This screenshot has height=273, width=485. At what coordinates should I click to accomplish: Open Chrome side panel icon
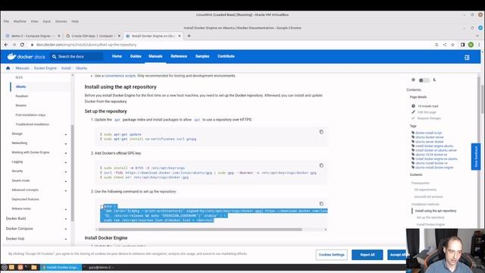[x=463, y=45]
